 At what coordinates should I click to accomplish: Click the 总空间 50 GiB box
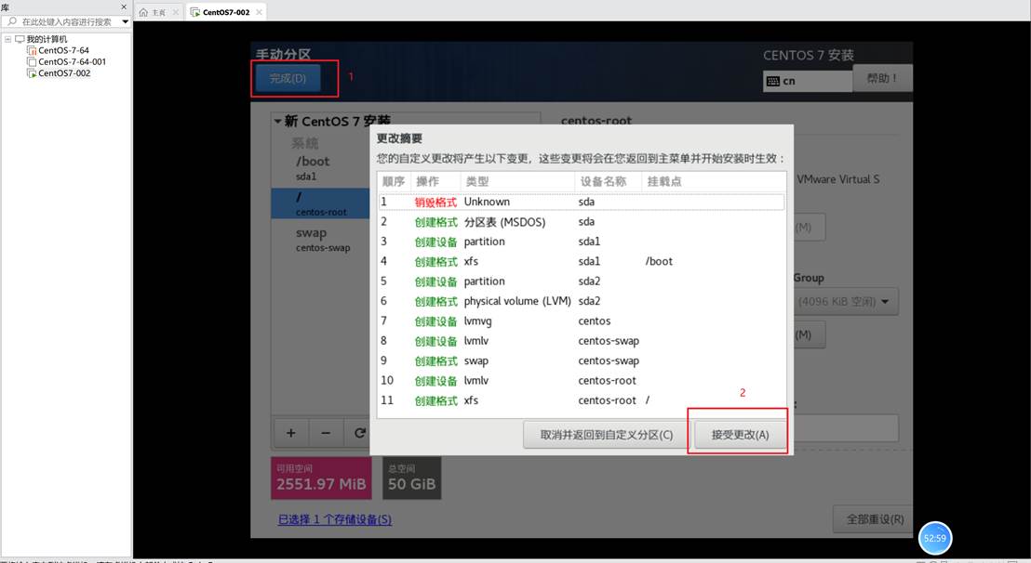click(411, 478)
